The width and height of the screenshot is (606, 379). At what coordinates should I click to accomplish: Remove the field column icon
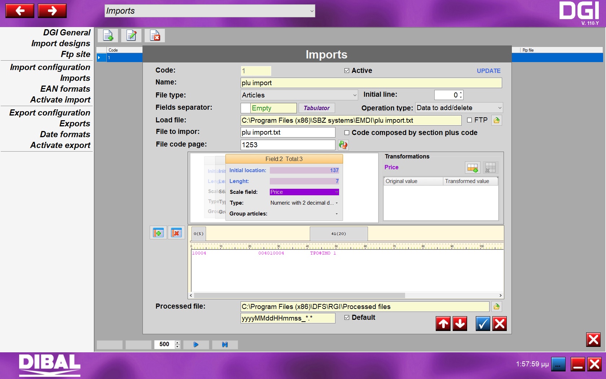[x=176, y=233]
